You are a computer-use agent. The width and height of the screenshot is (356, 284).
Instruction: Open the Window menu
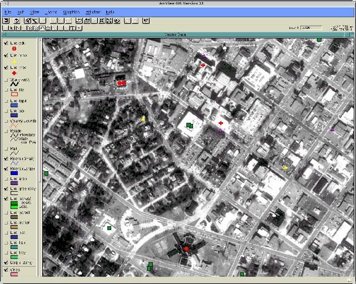93,12
